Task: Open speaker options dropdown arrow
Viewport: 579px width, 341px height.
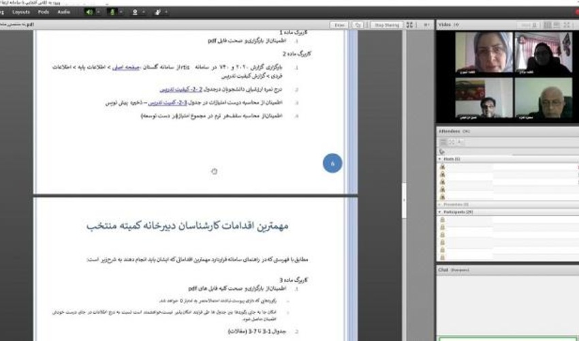Action: tap(98, 12)
